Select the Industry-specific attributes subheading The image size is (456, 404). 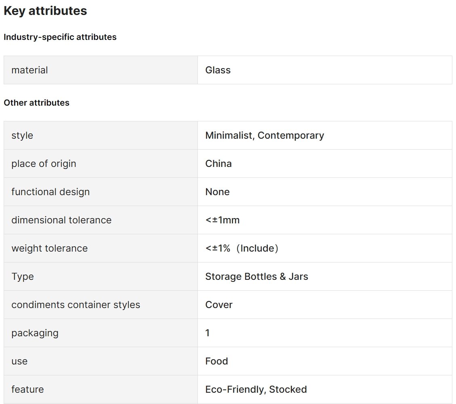(60, 37)
